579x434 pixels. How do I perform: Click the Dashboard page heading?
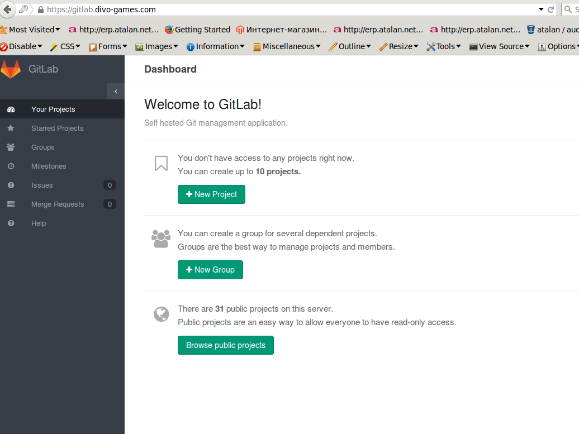click(170, 69)
